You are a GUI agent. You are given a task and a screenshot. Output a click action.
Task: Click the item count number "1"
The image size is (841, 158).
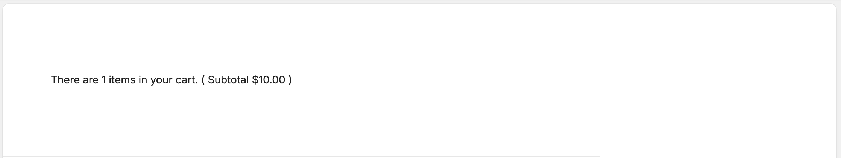click(x=103, y=80)
